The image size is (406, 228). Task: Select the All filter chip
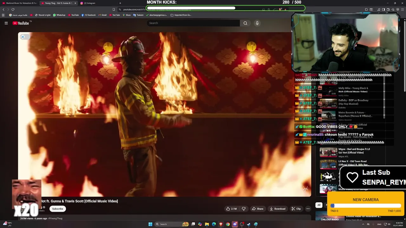click(319, 205)
